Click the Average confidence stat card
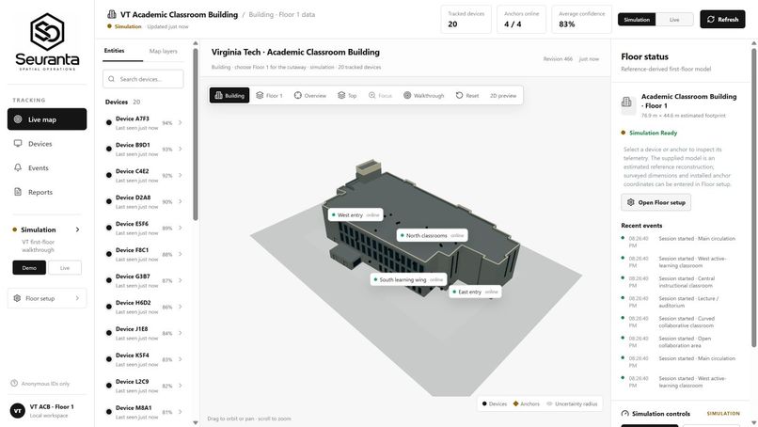The height and width of the screenshot is (427, 758). [581, 20]
